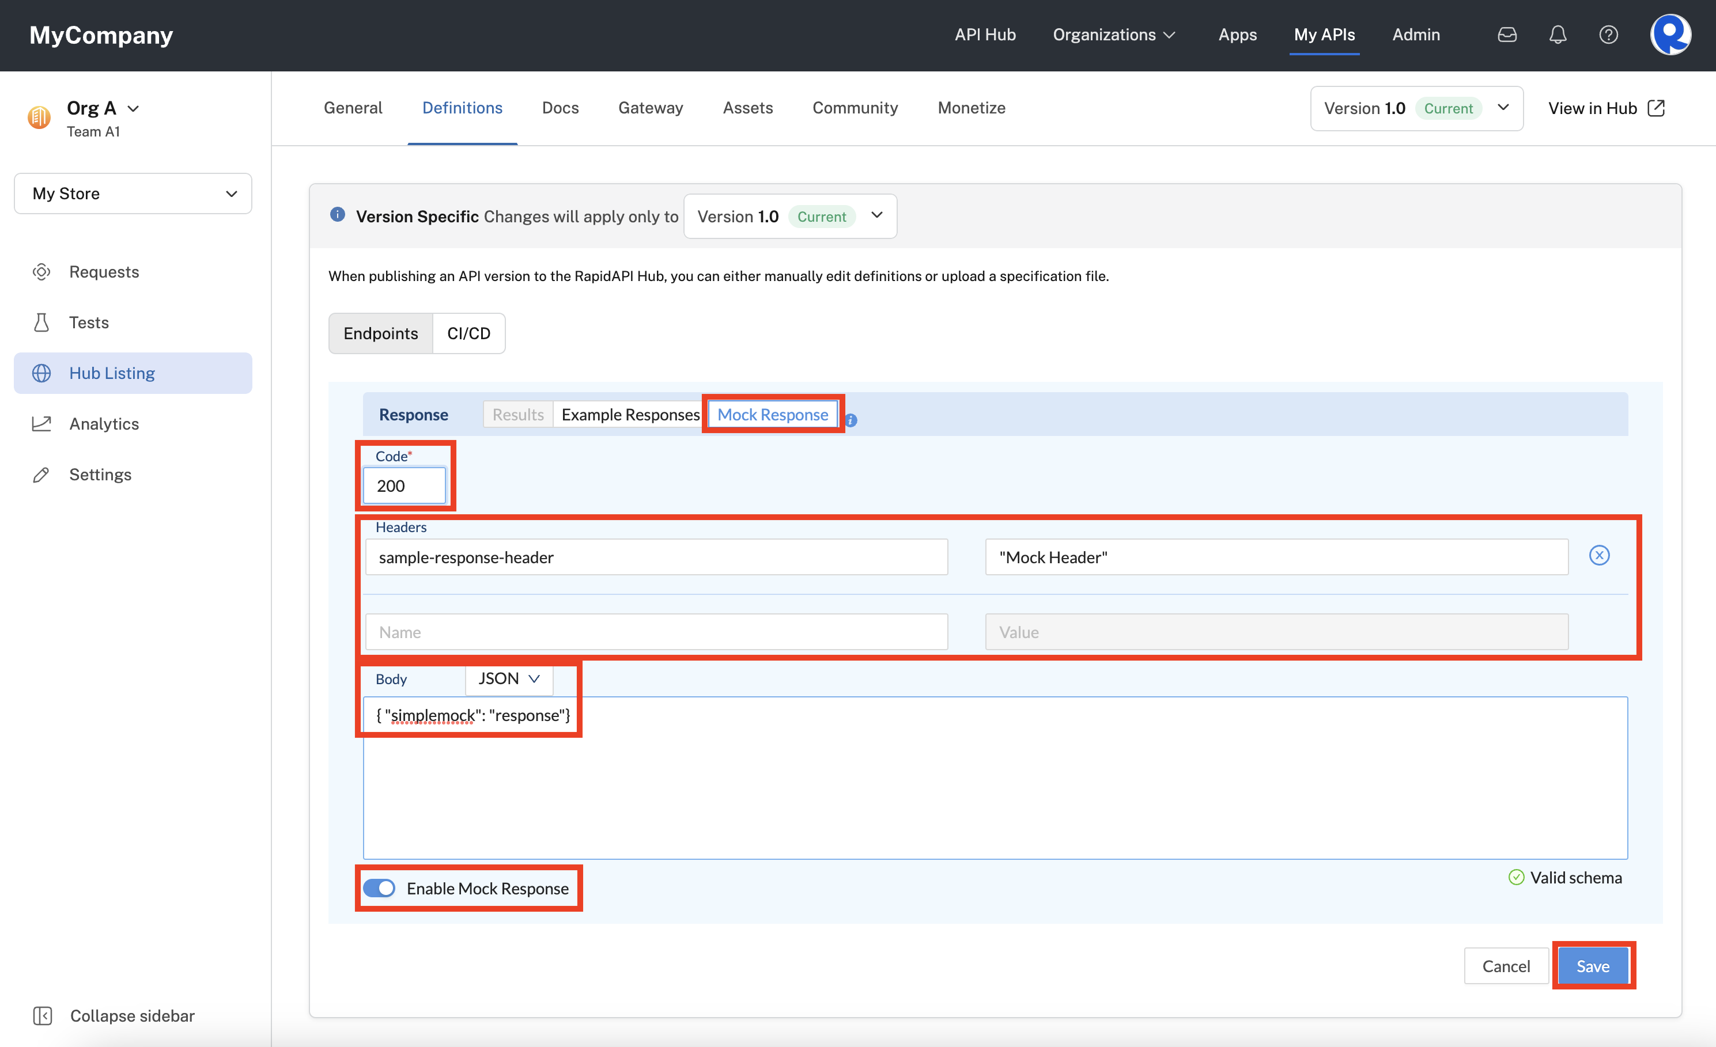Open Apps in the top navigation
The width and height of the screenshot is (1716, 1047).
click(1237, 35)
